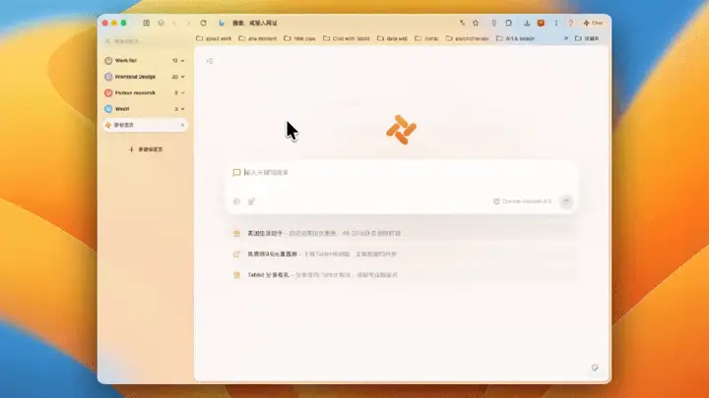
Task: Open the Chat button at toolbar right
Action: 593,23
